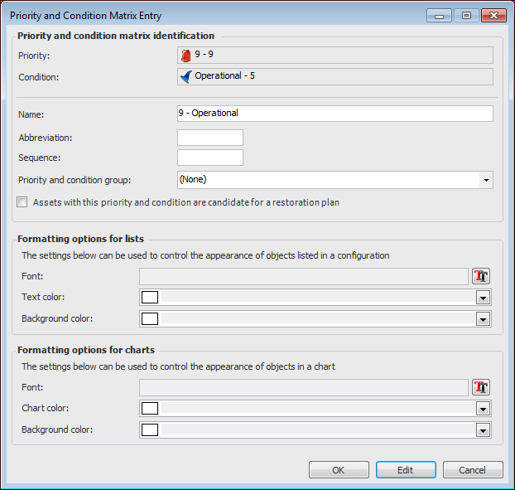Click the Chart color swatch

pyautogui.click(x=150, y=409)
